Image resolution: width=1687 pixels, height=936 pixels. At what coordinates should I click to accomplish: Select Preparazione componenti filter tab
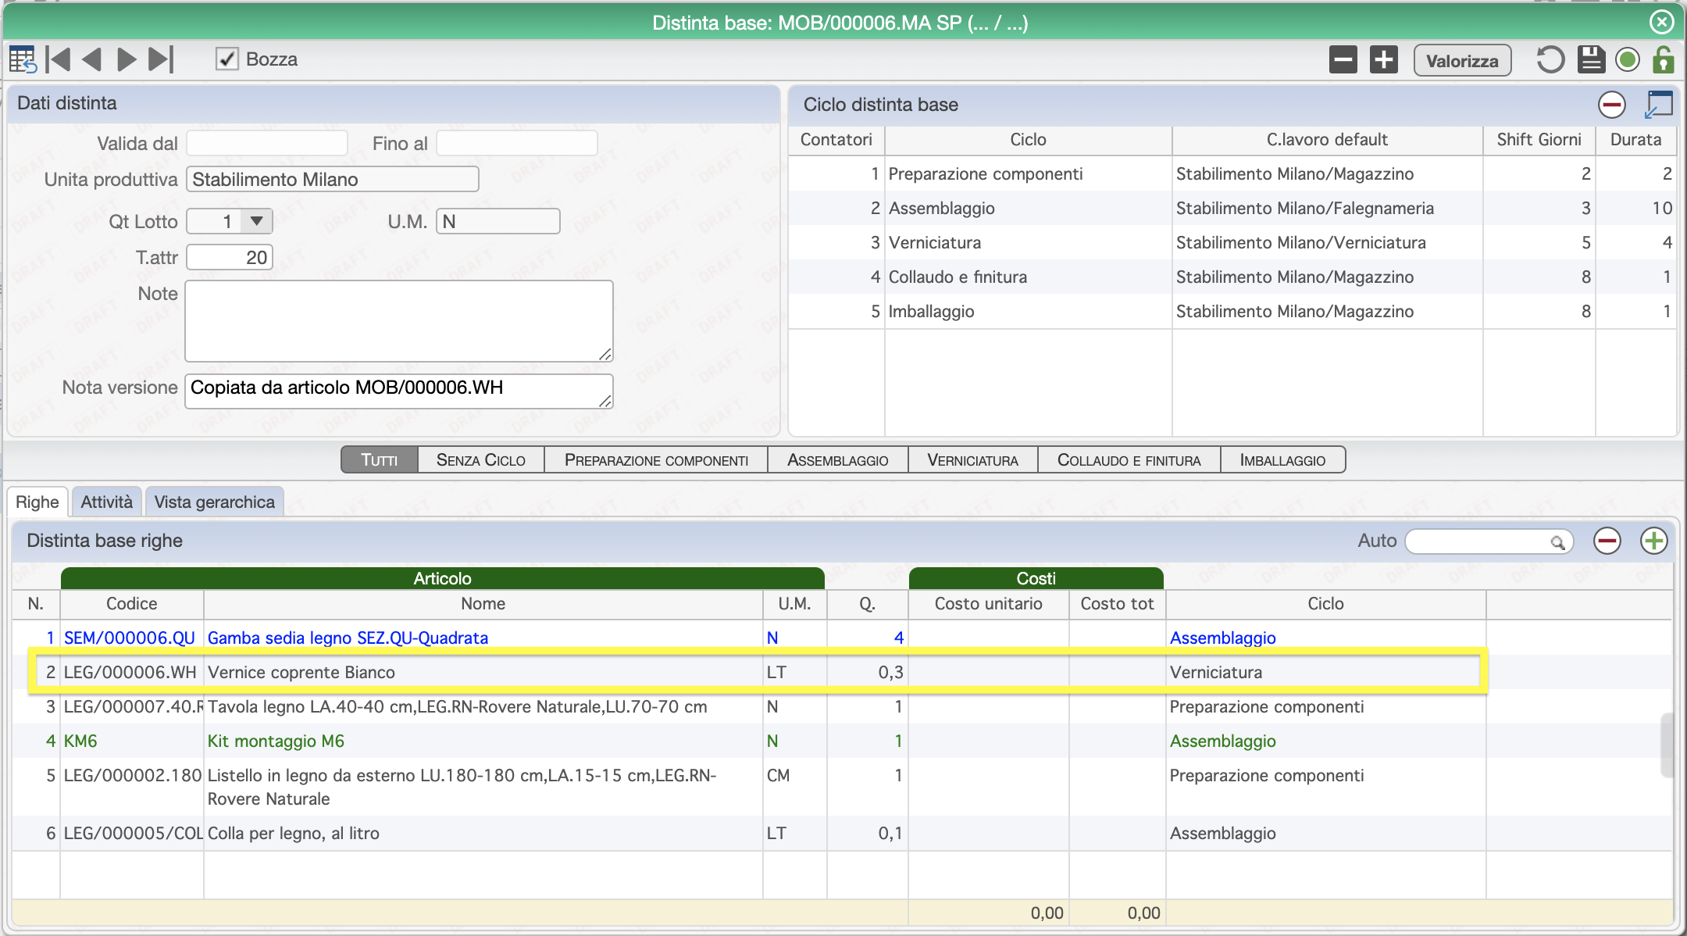point(656,460)
